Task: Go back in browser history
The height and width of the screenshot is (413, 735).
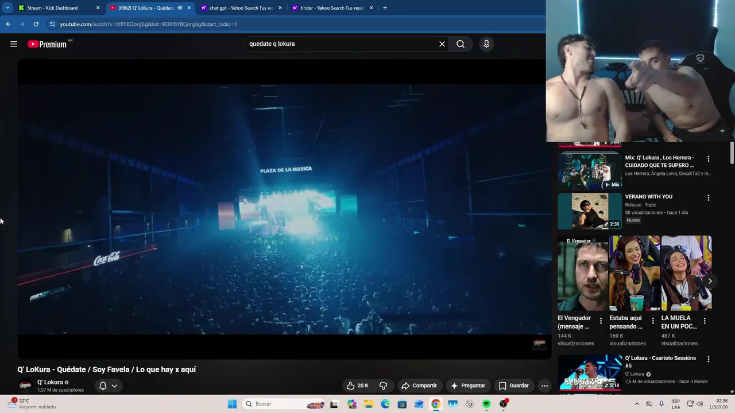Action: coord(8,24)
